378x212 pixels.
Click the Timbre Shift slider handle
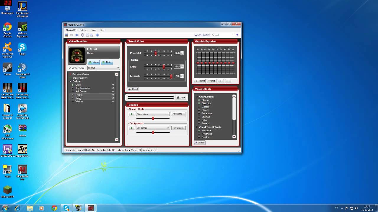pyautogui.click(x=164, y=67)
